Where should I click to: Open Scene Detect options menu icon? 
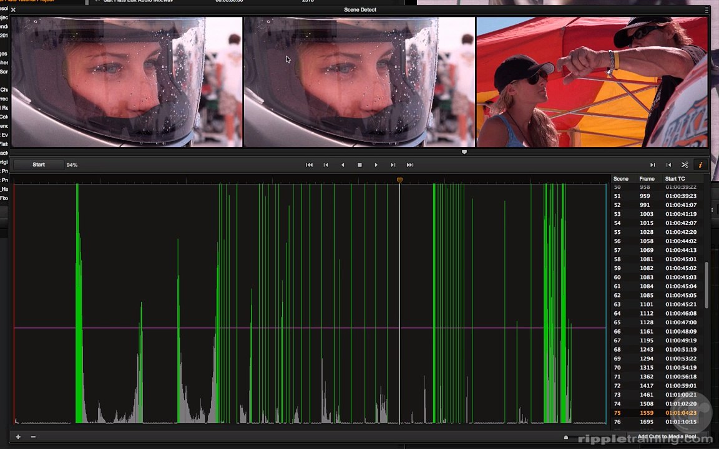707,9
